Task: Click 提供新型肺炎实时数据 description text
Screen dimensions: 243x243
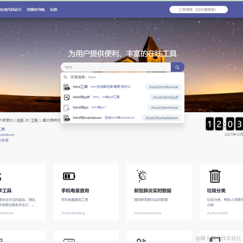Action: 151,200
